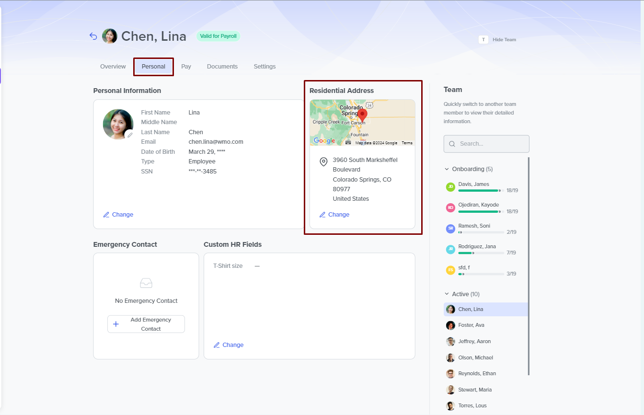The height and width of the screenshot is (415, 644).
Task: Click the T shortcut icon beside Hide Team
Action: pos(483,40)
